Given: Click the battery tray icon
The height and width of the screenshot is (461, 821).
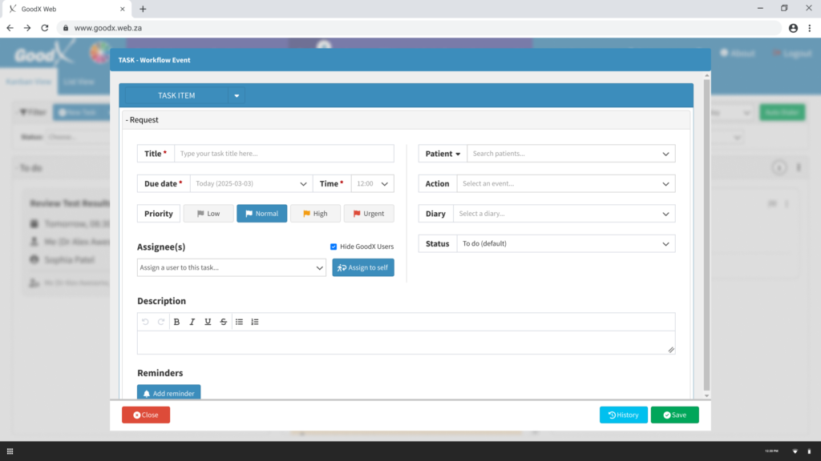Looking at the screenshot, I should 809,451.
